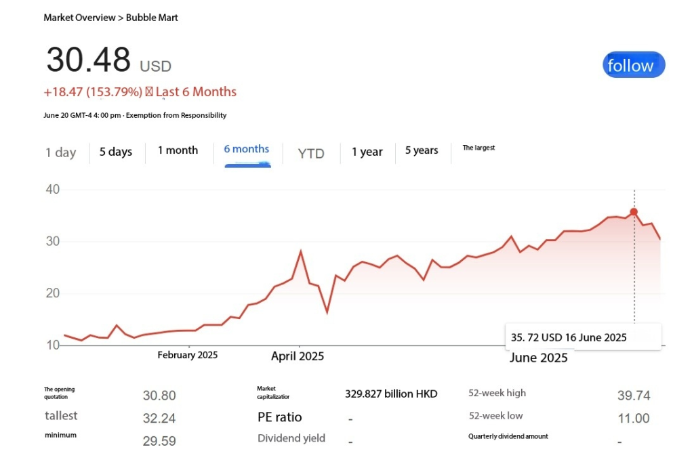Viewport: 694px width, 464px height.
Task: Click the Market capitalization label
Action: 273,393
